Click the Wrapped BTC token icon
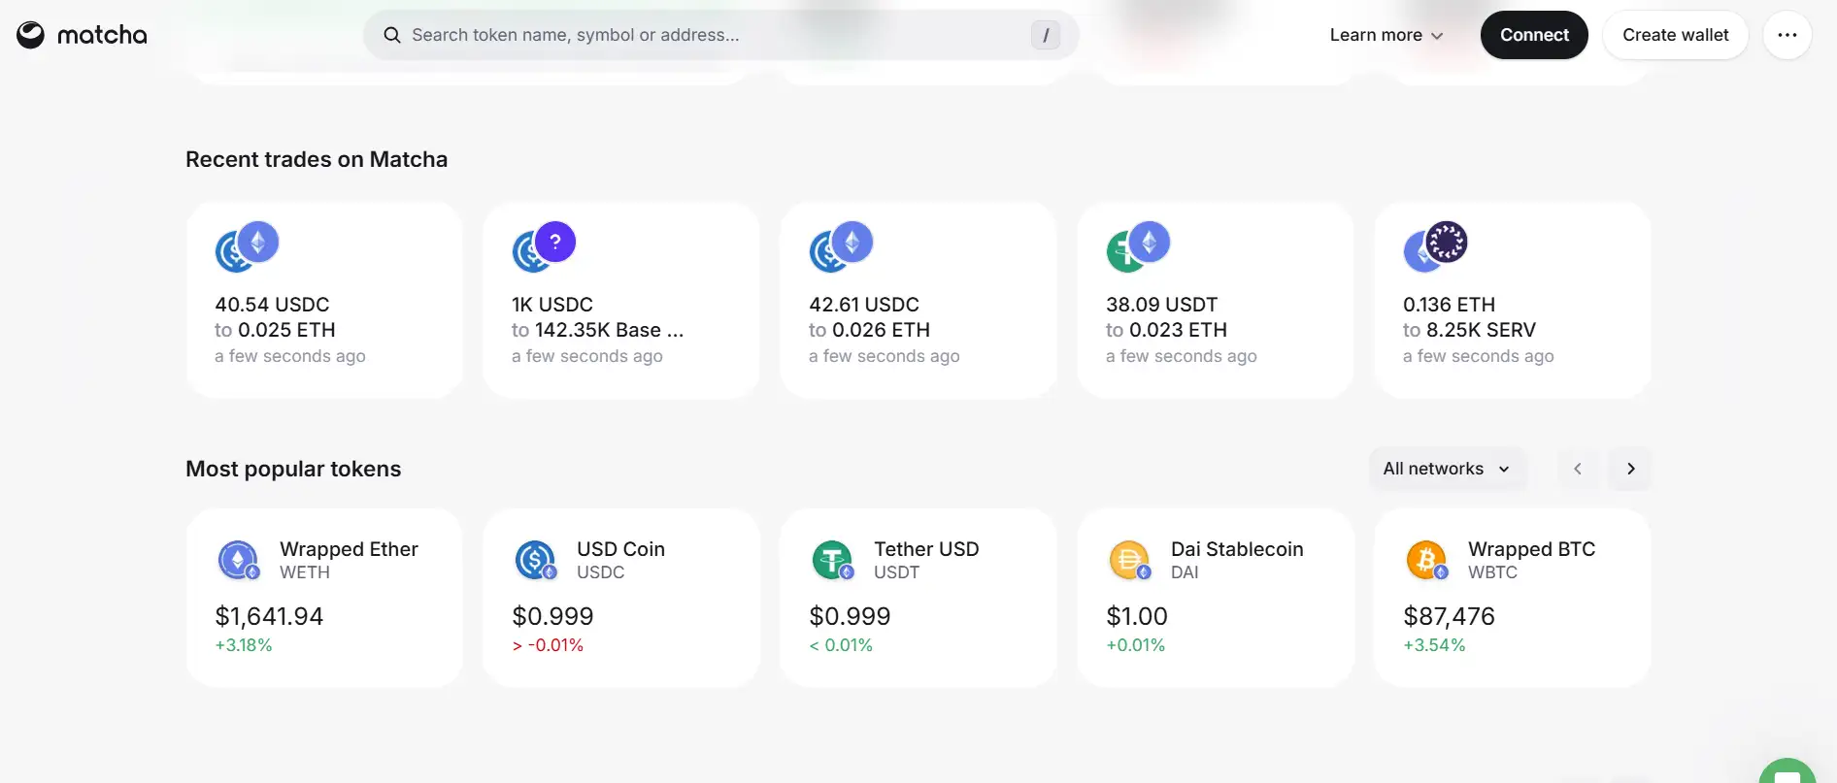Image resolution: width=1837 pixels, height=783 pixels. 1426,560
